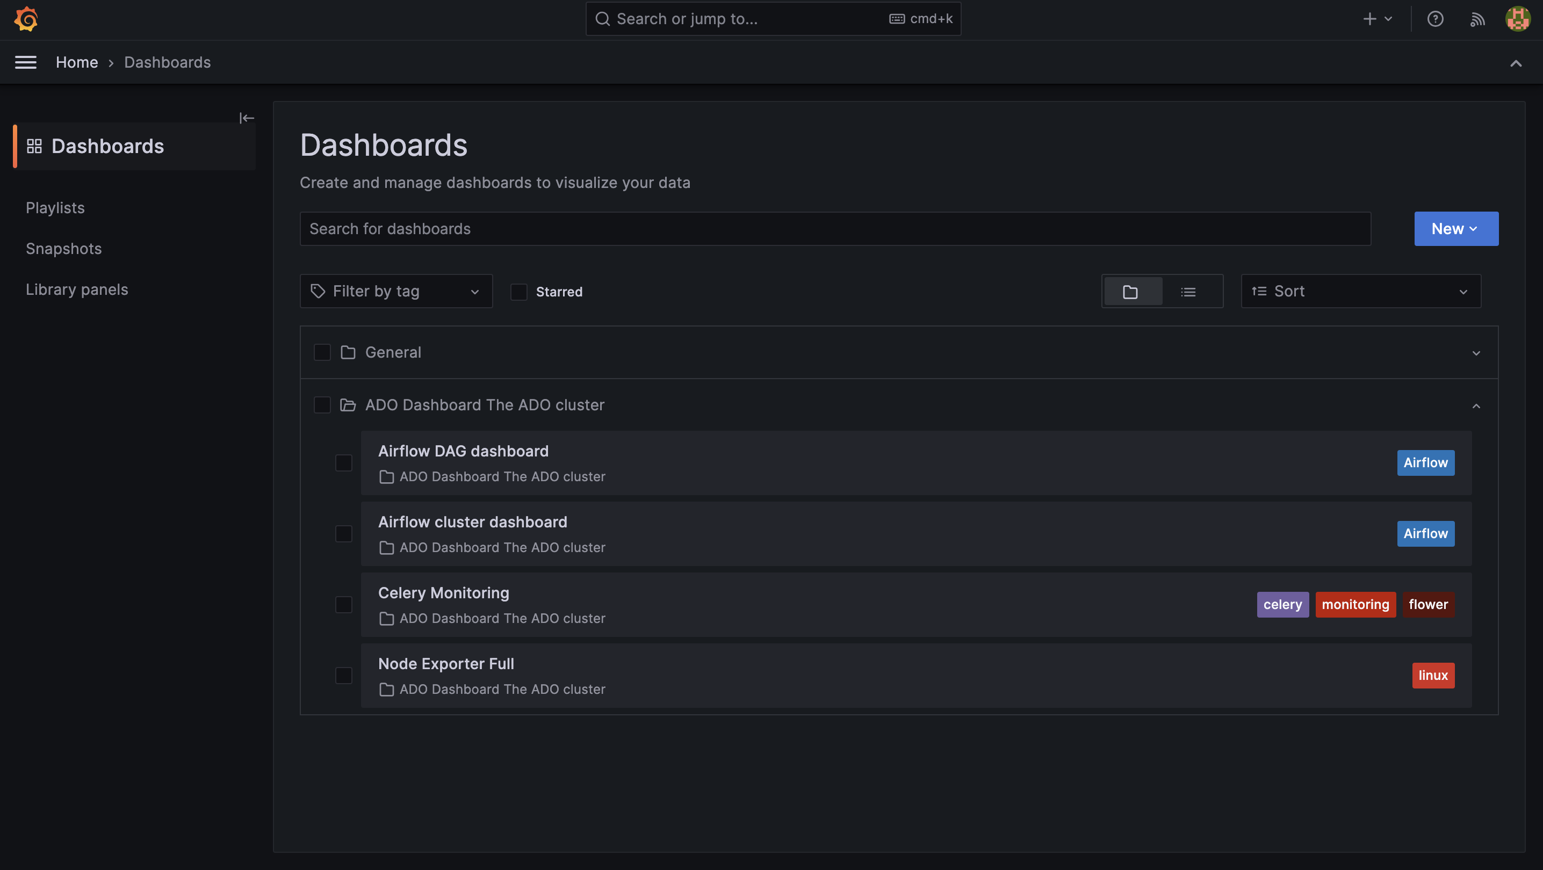Viewport: 1543px width, 870px height.
Task: Go to Playlists in the sidebar
Action: (x=54, y=208)
